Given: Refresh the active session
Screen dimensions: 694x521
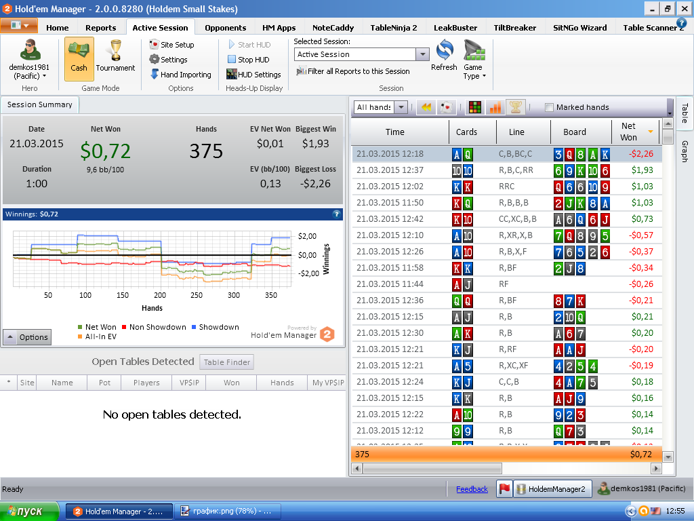Looking at the screenshot, I should (444, 55).
